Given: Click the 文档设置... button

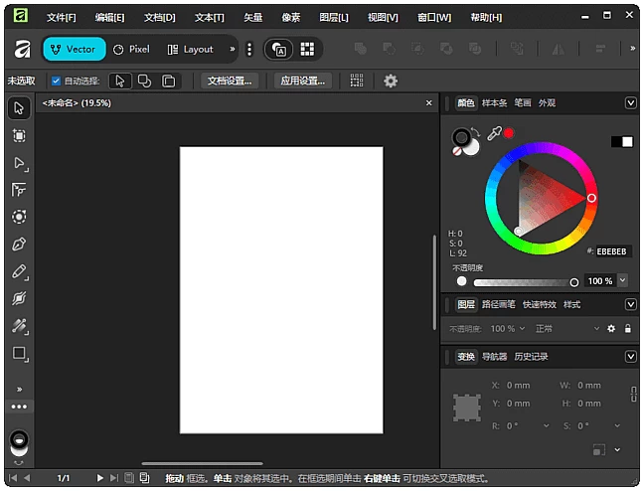Looking at the screenshot, I should point(231,81).
